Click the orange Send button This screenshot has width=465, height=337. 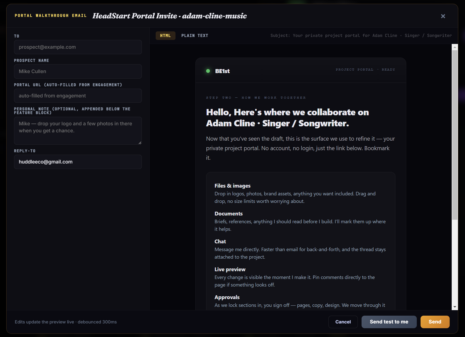435,322
